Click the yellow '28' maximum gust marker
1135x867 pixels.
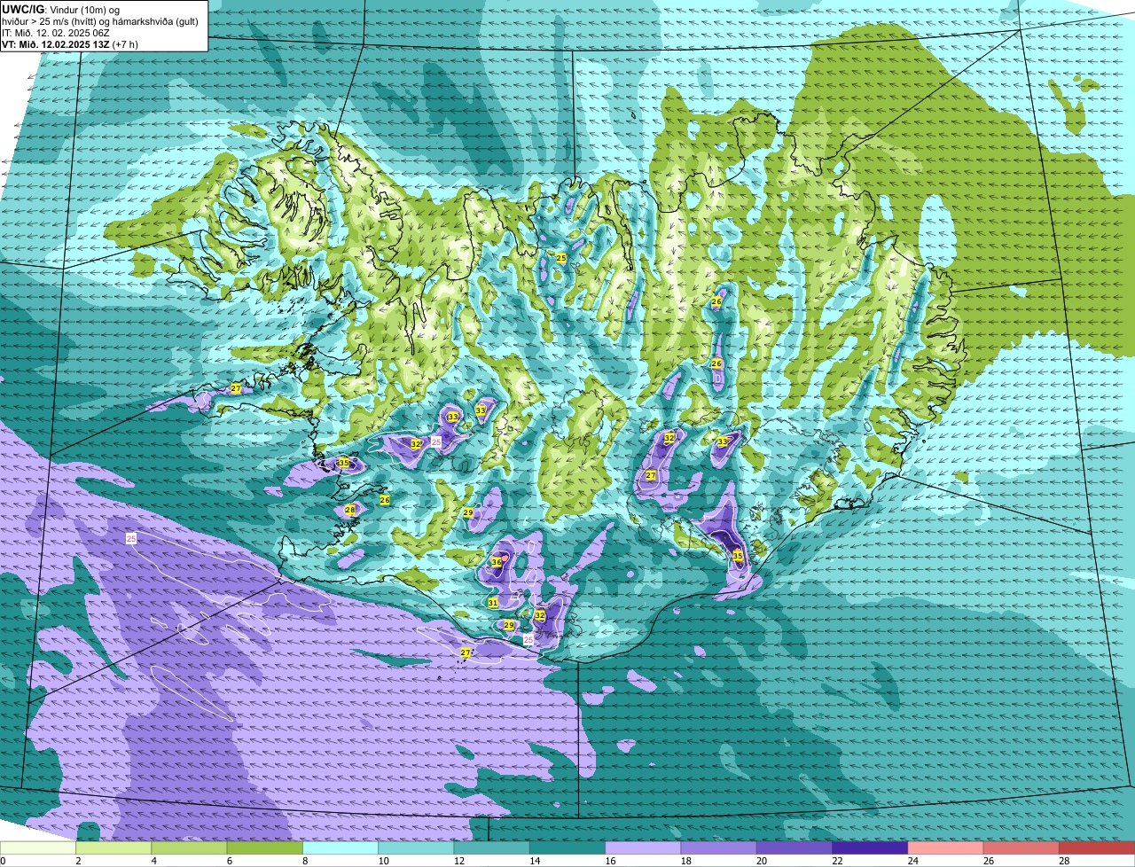(x=349, y=510)
